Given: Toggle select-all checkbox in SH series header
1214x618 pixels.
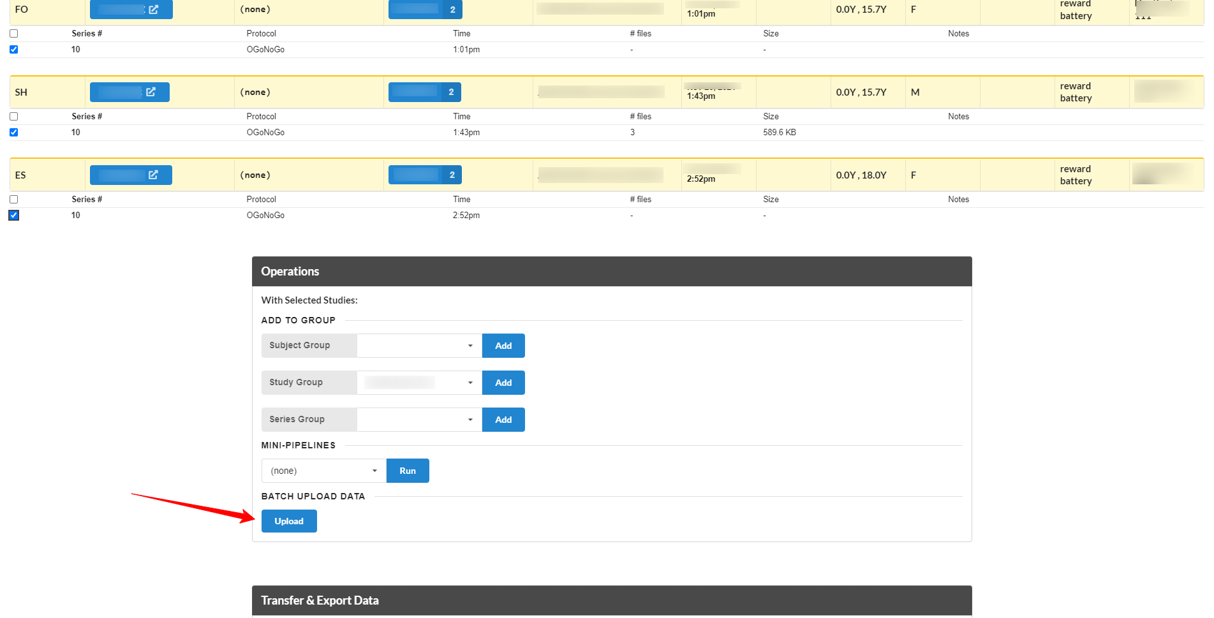Looking at the screenshot, I should (x=14, y=117).
